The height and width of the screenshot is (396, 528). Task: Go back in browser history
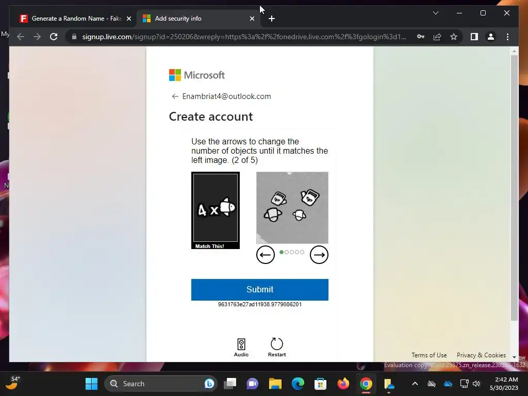pos(21,37)
